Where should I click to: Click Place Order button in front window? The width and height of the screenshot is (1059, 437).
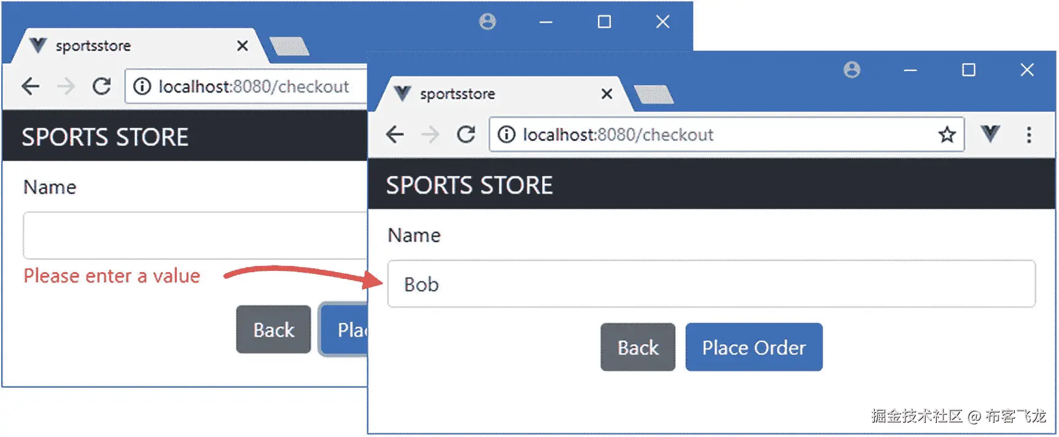click(x=754, y=347)
